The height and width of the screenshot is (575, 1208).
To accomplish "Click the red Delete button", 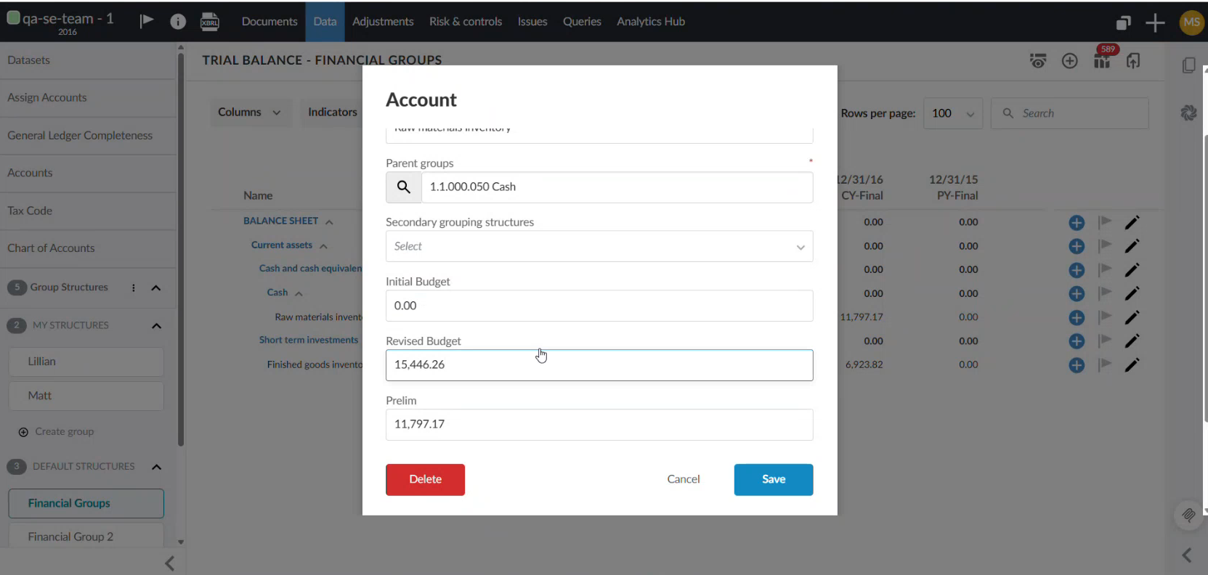I will pyautogui.click(x=425, y=480).
